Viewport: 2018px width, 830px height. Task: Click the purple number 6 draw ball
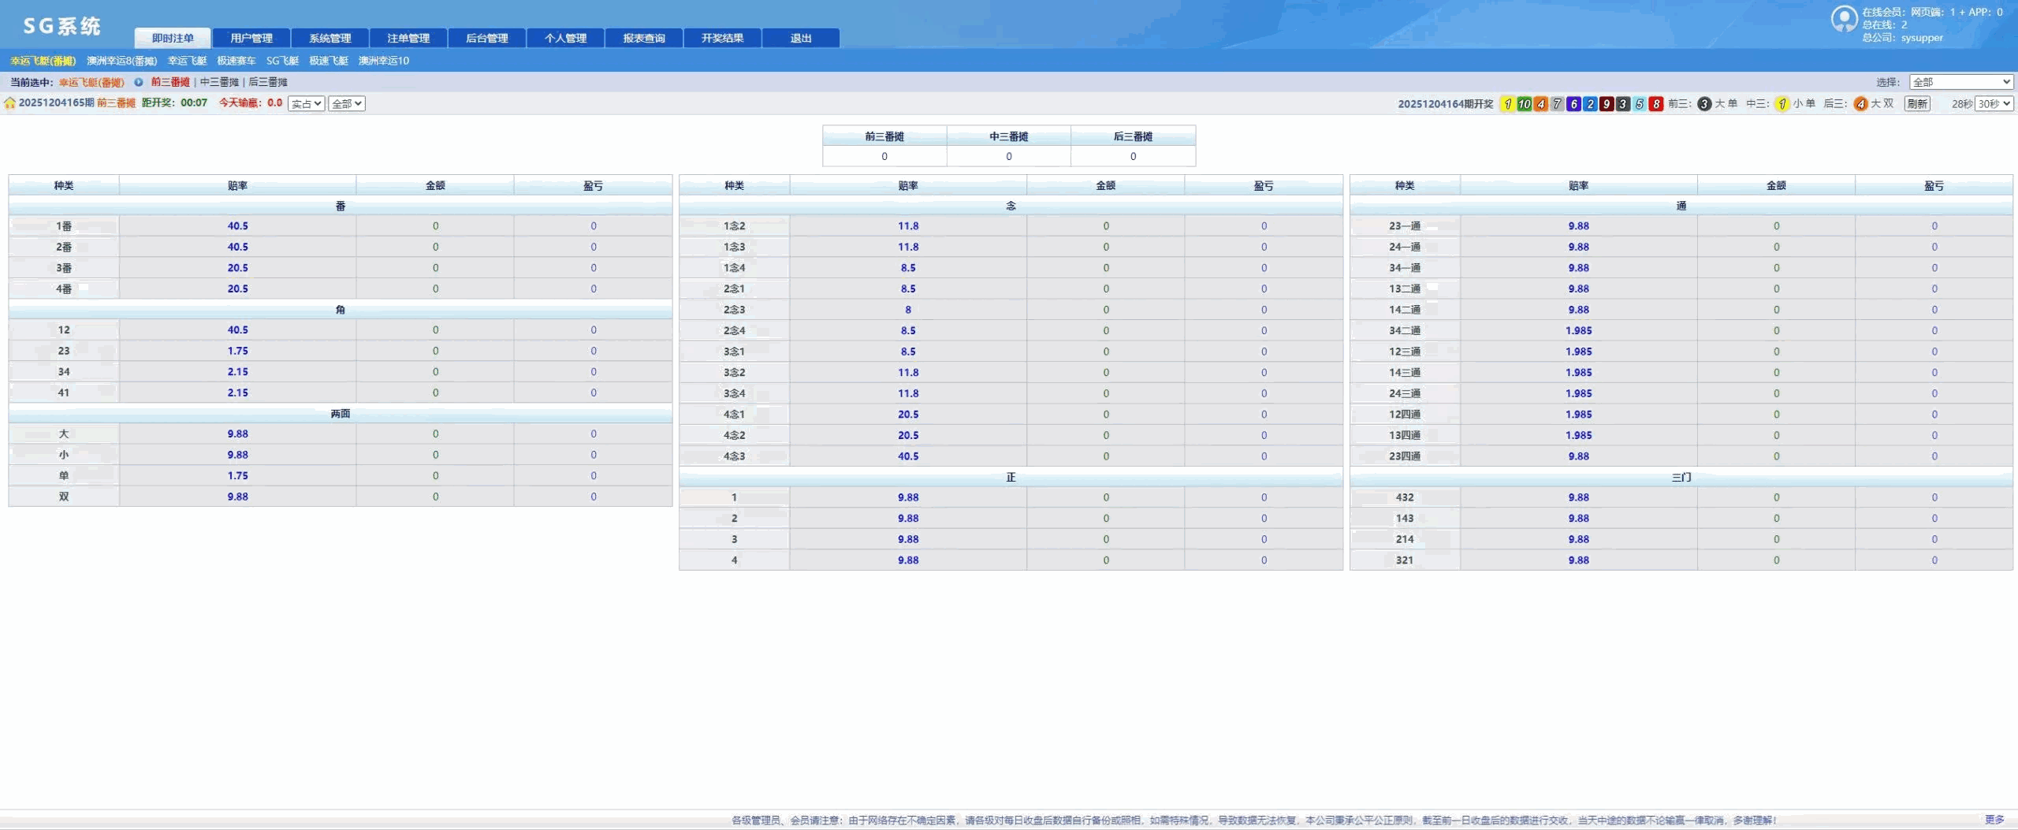[1573, 104]
